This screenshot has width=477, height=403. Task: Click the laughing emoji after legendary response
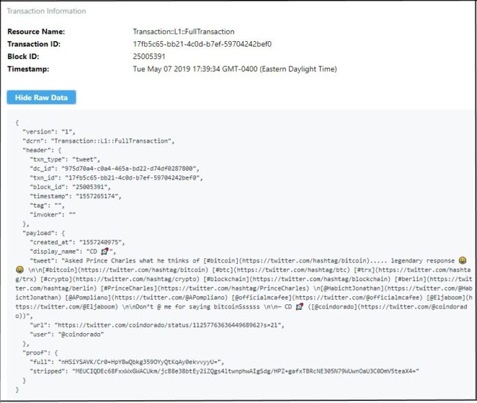463,260
